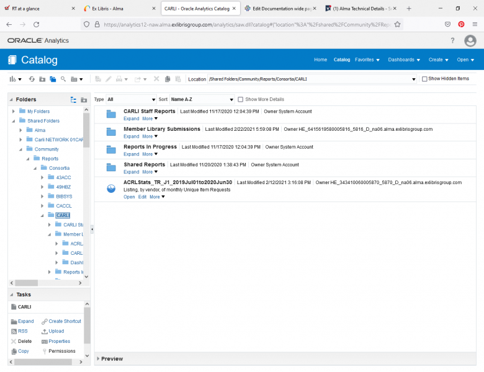Open the More menu for Shared Reports
Screen dimensions: 484x372
click(x=150, y=172)
